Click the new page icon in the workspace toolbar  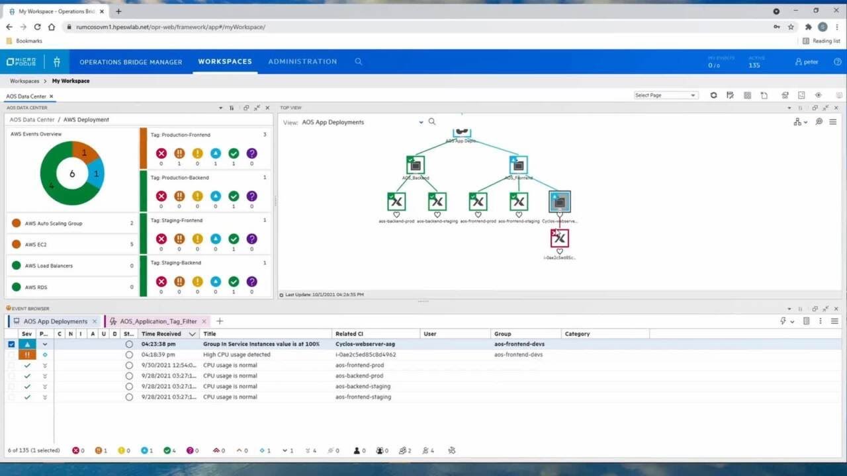tap(764, 95)
